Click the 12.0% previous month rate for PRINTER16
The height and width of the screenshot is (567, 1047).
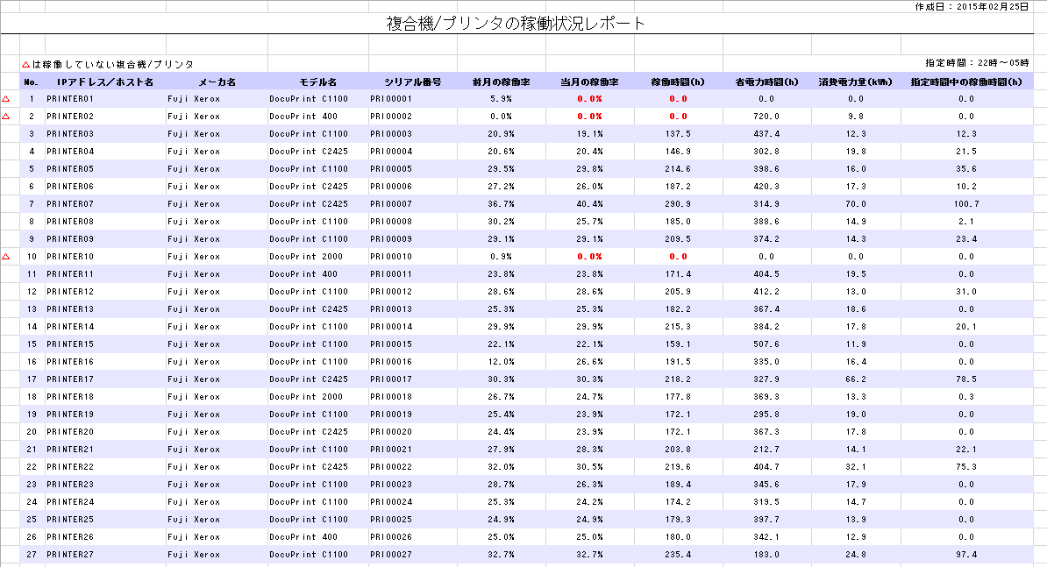[501, 362]
